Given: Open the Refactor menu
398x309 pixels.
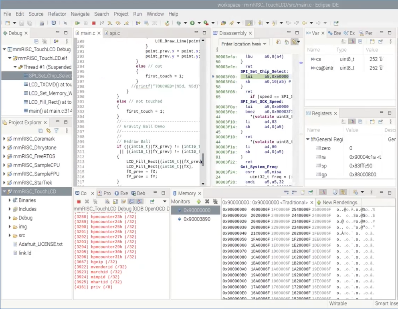Looking at the screenshot, I should 57,14.
